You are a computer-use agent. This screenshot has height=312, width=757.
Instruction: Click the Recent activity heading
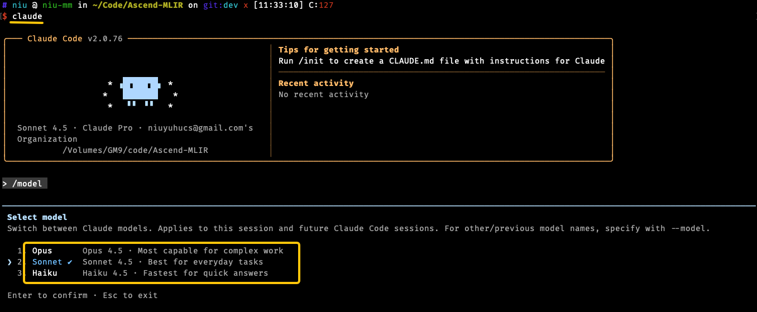point(316,83)
